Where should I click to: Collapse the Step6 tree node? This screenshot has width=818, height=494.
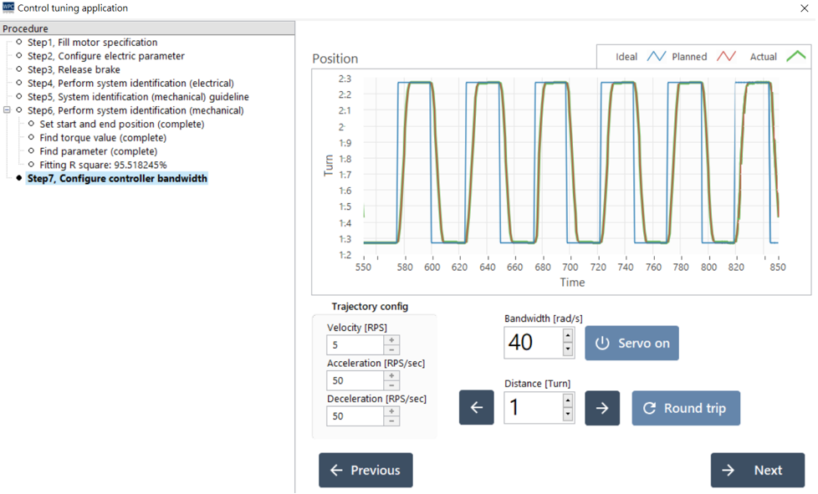7,108
